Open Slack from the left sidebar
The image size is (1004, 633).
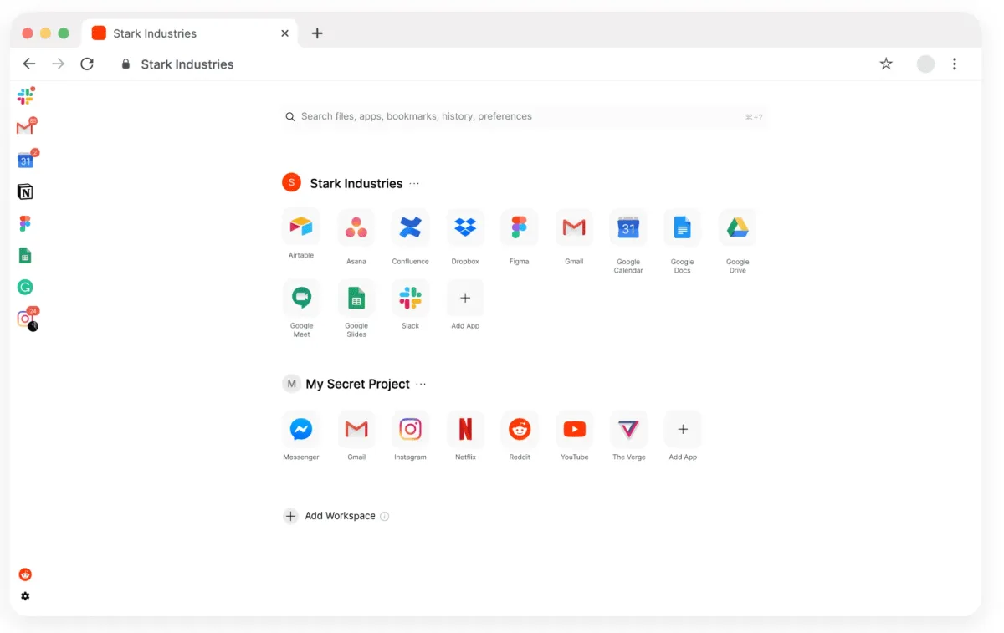pyautogui.click(x=25, y=96)
